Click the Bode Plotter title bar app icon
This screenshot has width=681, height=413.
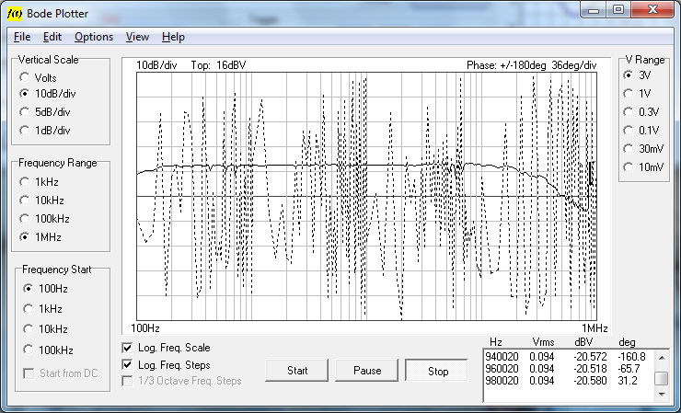15,14
